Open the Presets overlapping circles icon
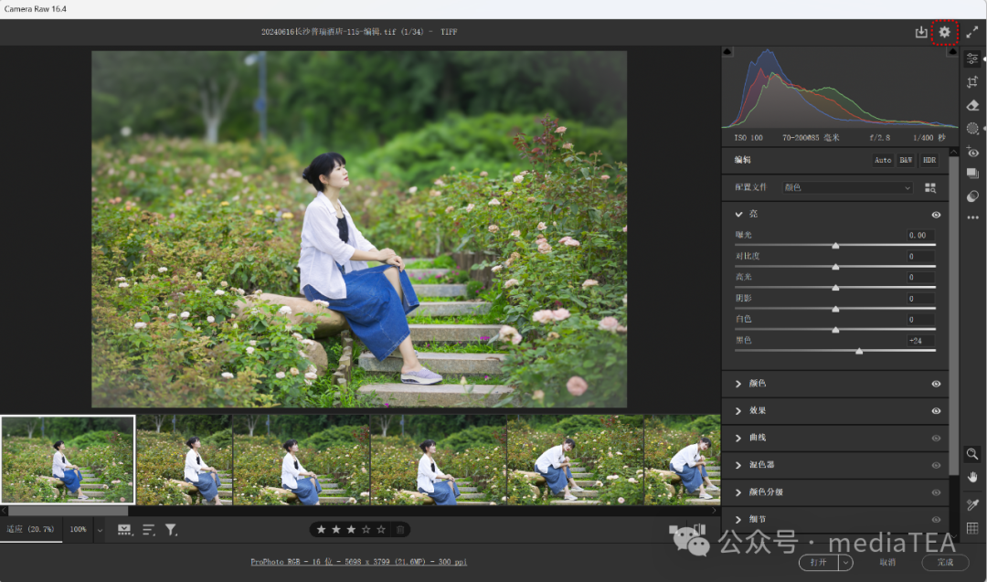Viewport: 987px width, 582px height. 972,196
